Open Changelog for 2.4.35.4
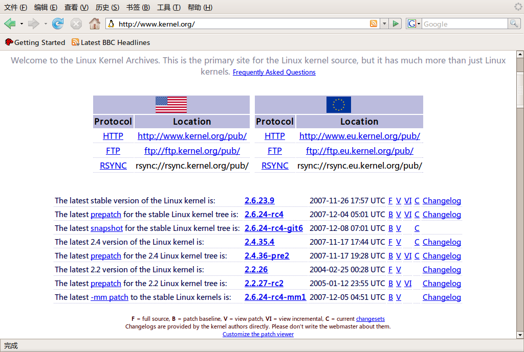The width and height of the screenshot is (524, 352). [x=442, y=242]
